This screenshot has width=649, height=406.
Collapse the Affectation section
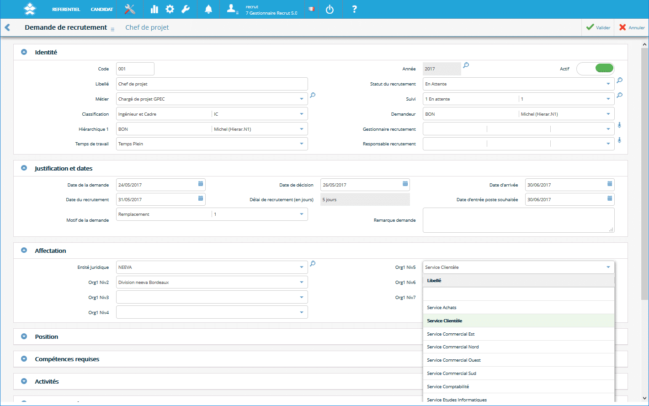[24, 251]
